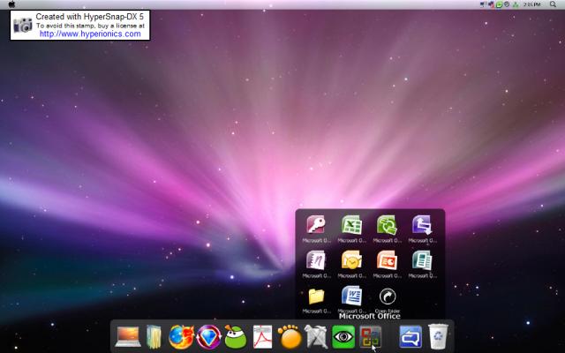Click the green eye tray icon in menu bar
Image resolution: width=565 pixels, height=353 pixels.
(x=500, y=4)
